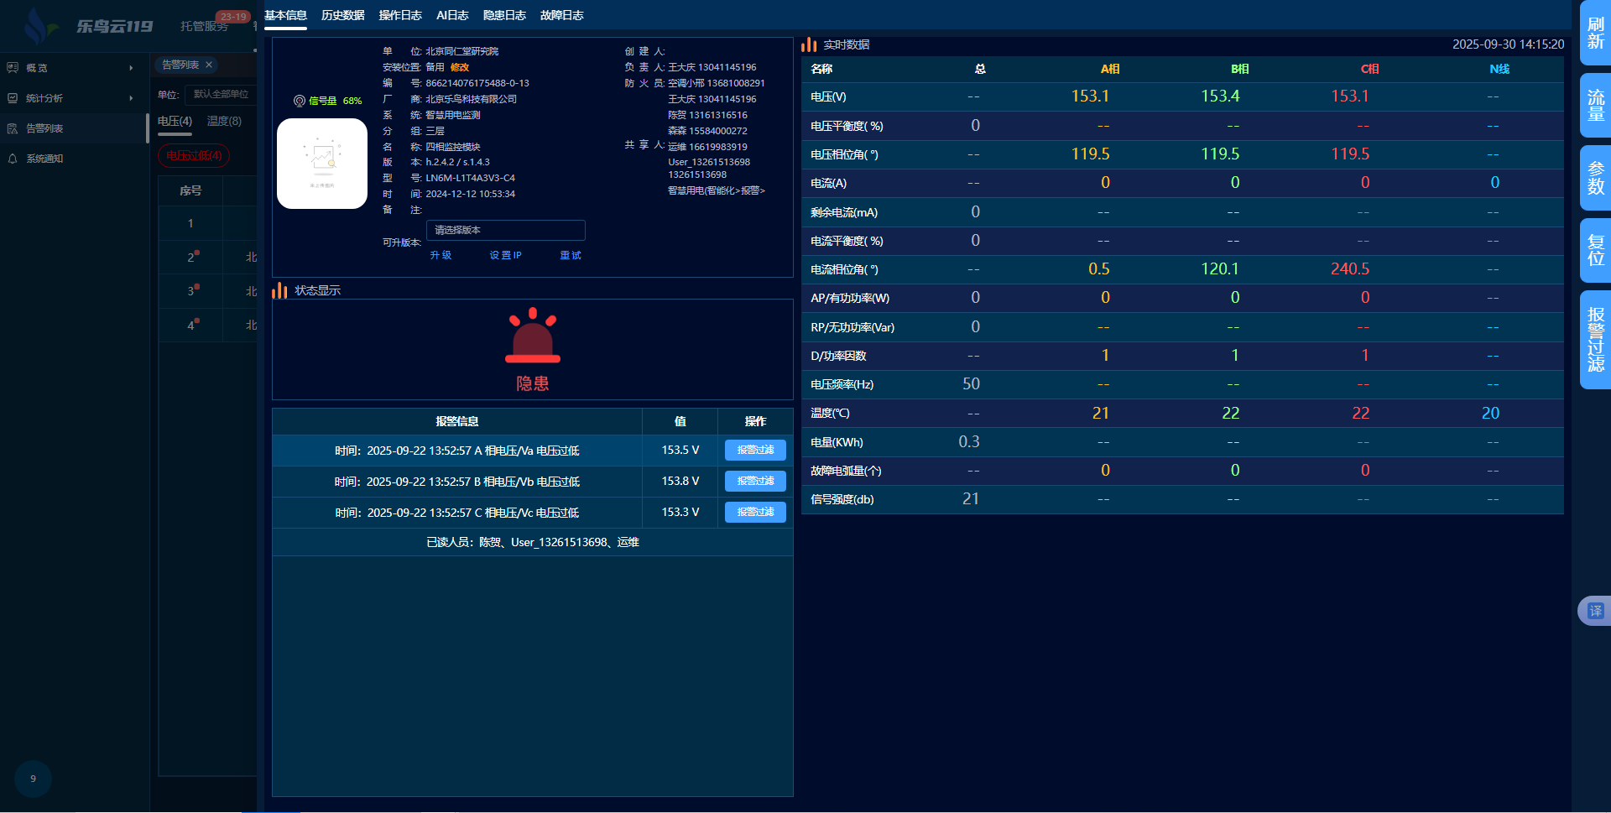Click the device image placeholder thumbnail
The height and width of the screenshot is (813, 1611).
coord(322,164)
